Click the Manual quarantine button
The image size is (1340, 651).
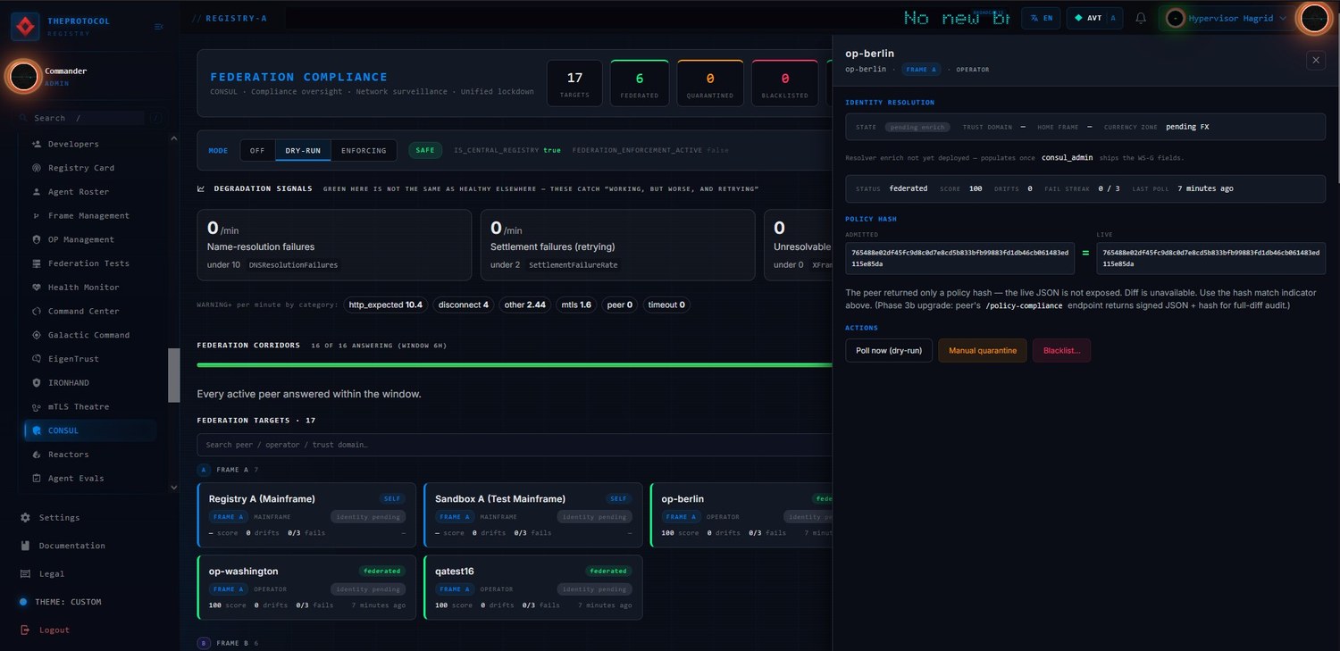point(983,350)
